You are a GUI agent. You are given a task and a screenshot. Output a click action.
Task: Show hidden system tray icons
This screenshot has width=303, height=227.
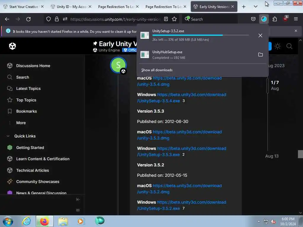point(259,222)
